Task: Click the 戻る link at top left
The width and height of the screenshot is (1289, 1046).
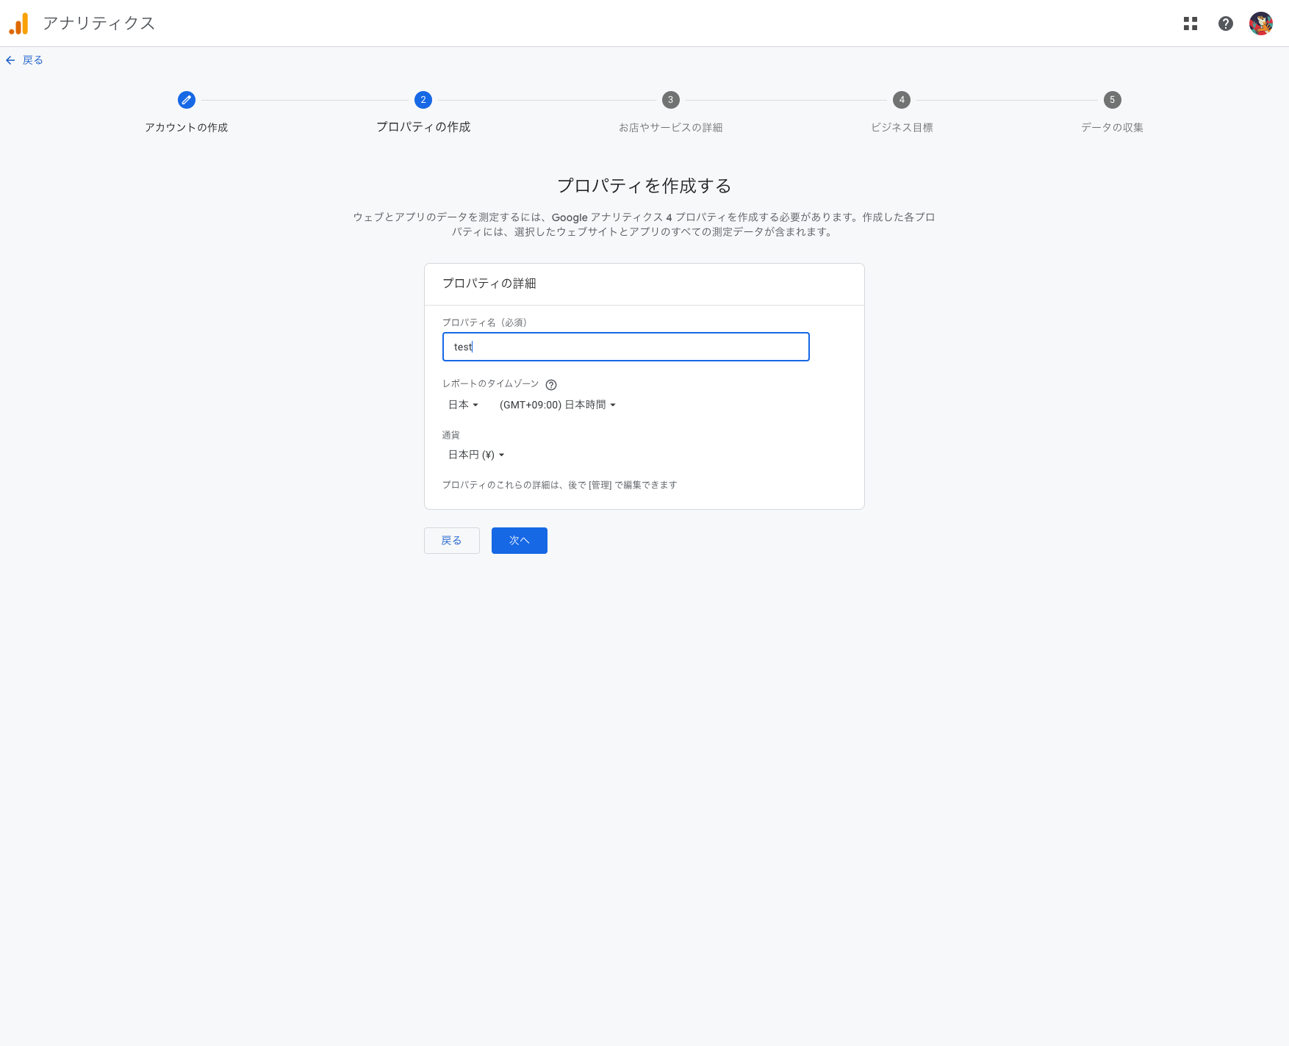Action: [x=32, y=59]
